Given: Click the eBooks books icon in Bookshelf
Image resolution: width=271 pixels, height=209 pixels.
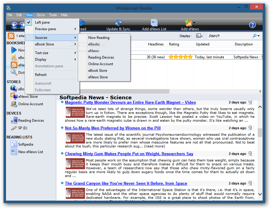Looking at the screenshot, I should 14,57.
